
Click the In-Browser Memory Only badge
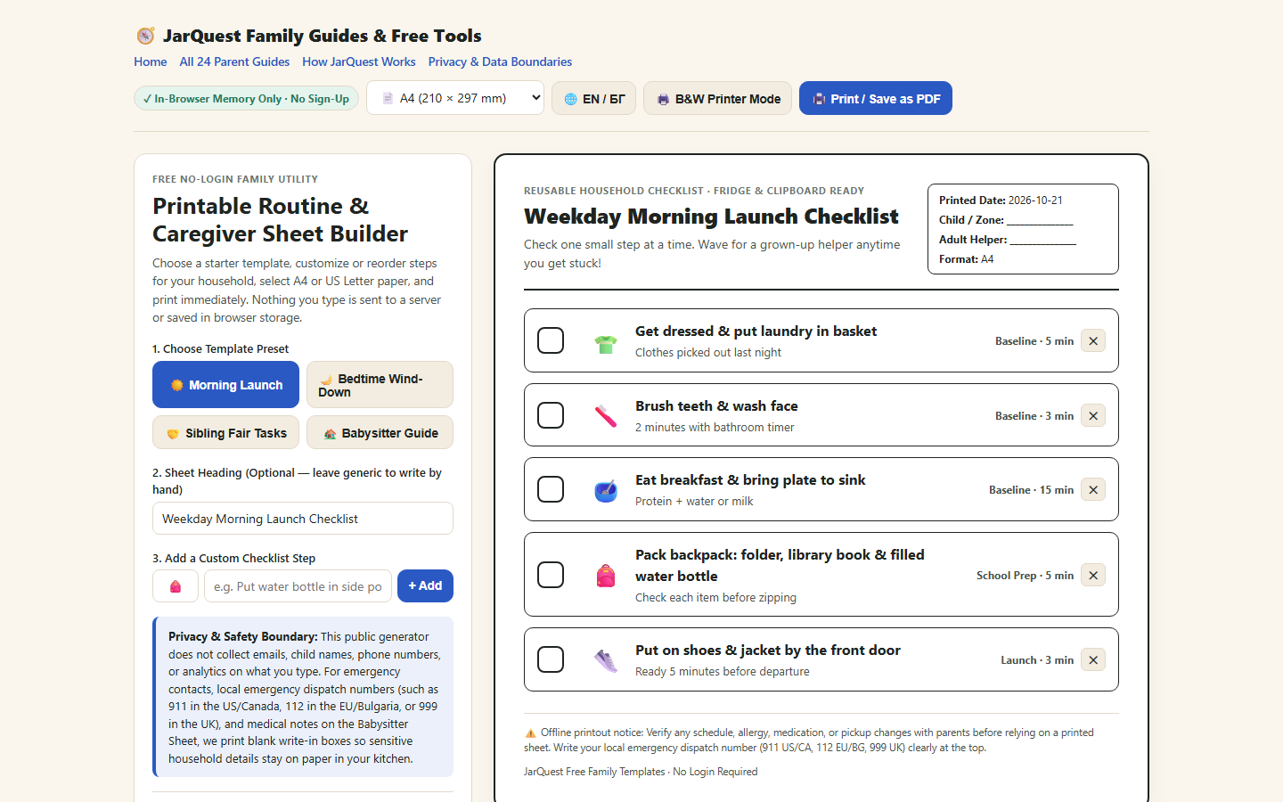246,98
